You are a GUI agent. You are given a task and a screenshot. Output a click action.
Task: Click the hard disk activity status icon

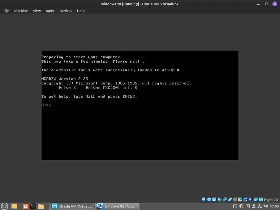[203, 199]
